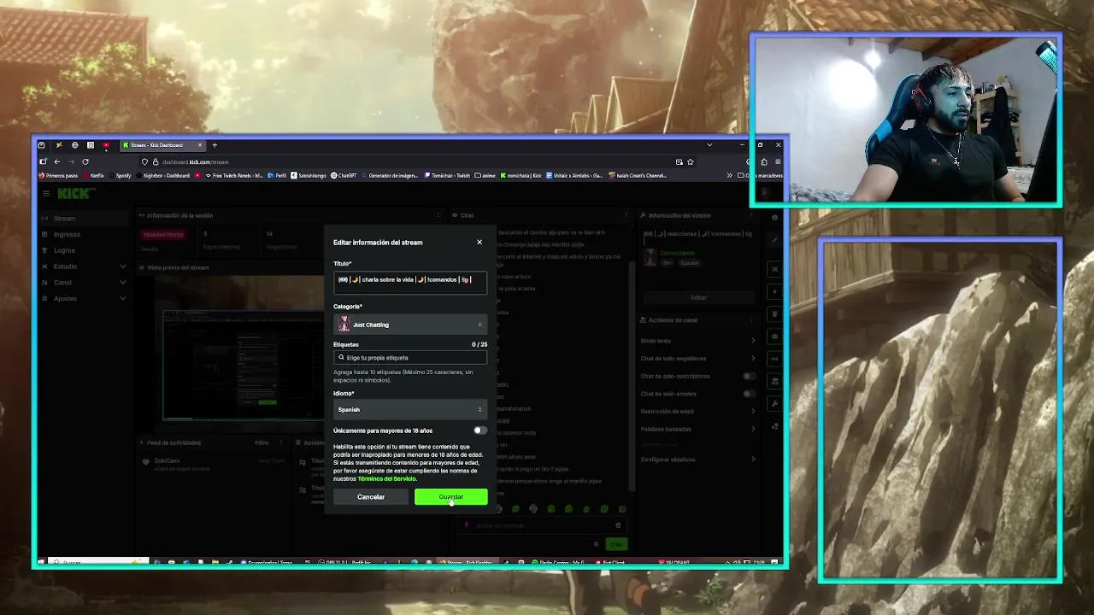Open the Spotify bookmark
1094x615 pixels.
pos(121,175)
